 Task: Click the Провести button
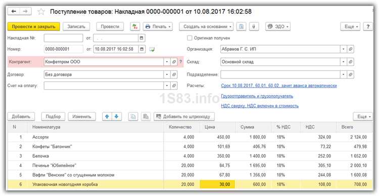pos(110,27)
